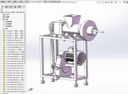Expand the _X2_59275e268f6e_X0_<1> node

pos(1,47)
